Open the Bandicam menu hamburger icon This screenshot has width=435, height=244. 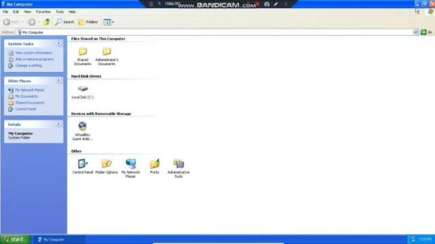coord(151,4)
